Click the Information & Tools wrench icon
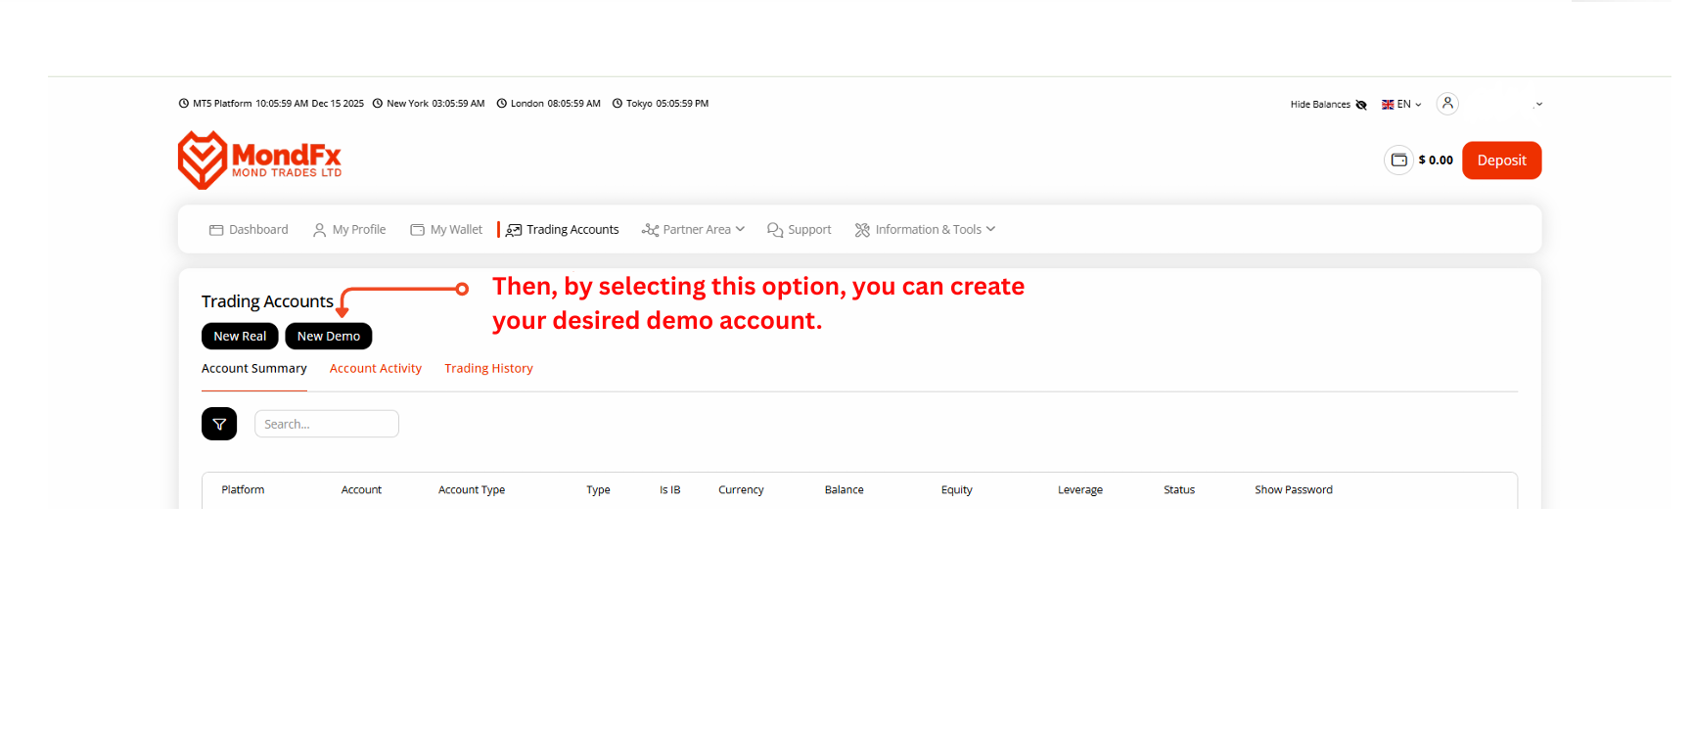 (862, 230)
